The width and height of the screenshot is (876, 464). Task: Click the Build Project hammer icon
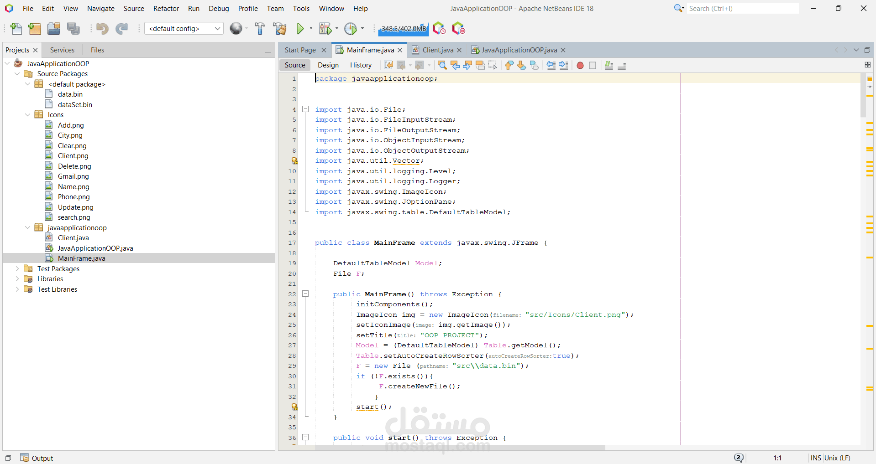(260, 29)
